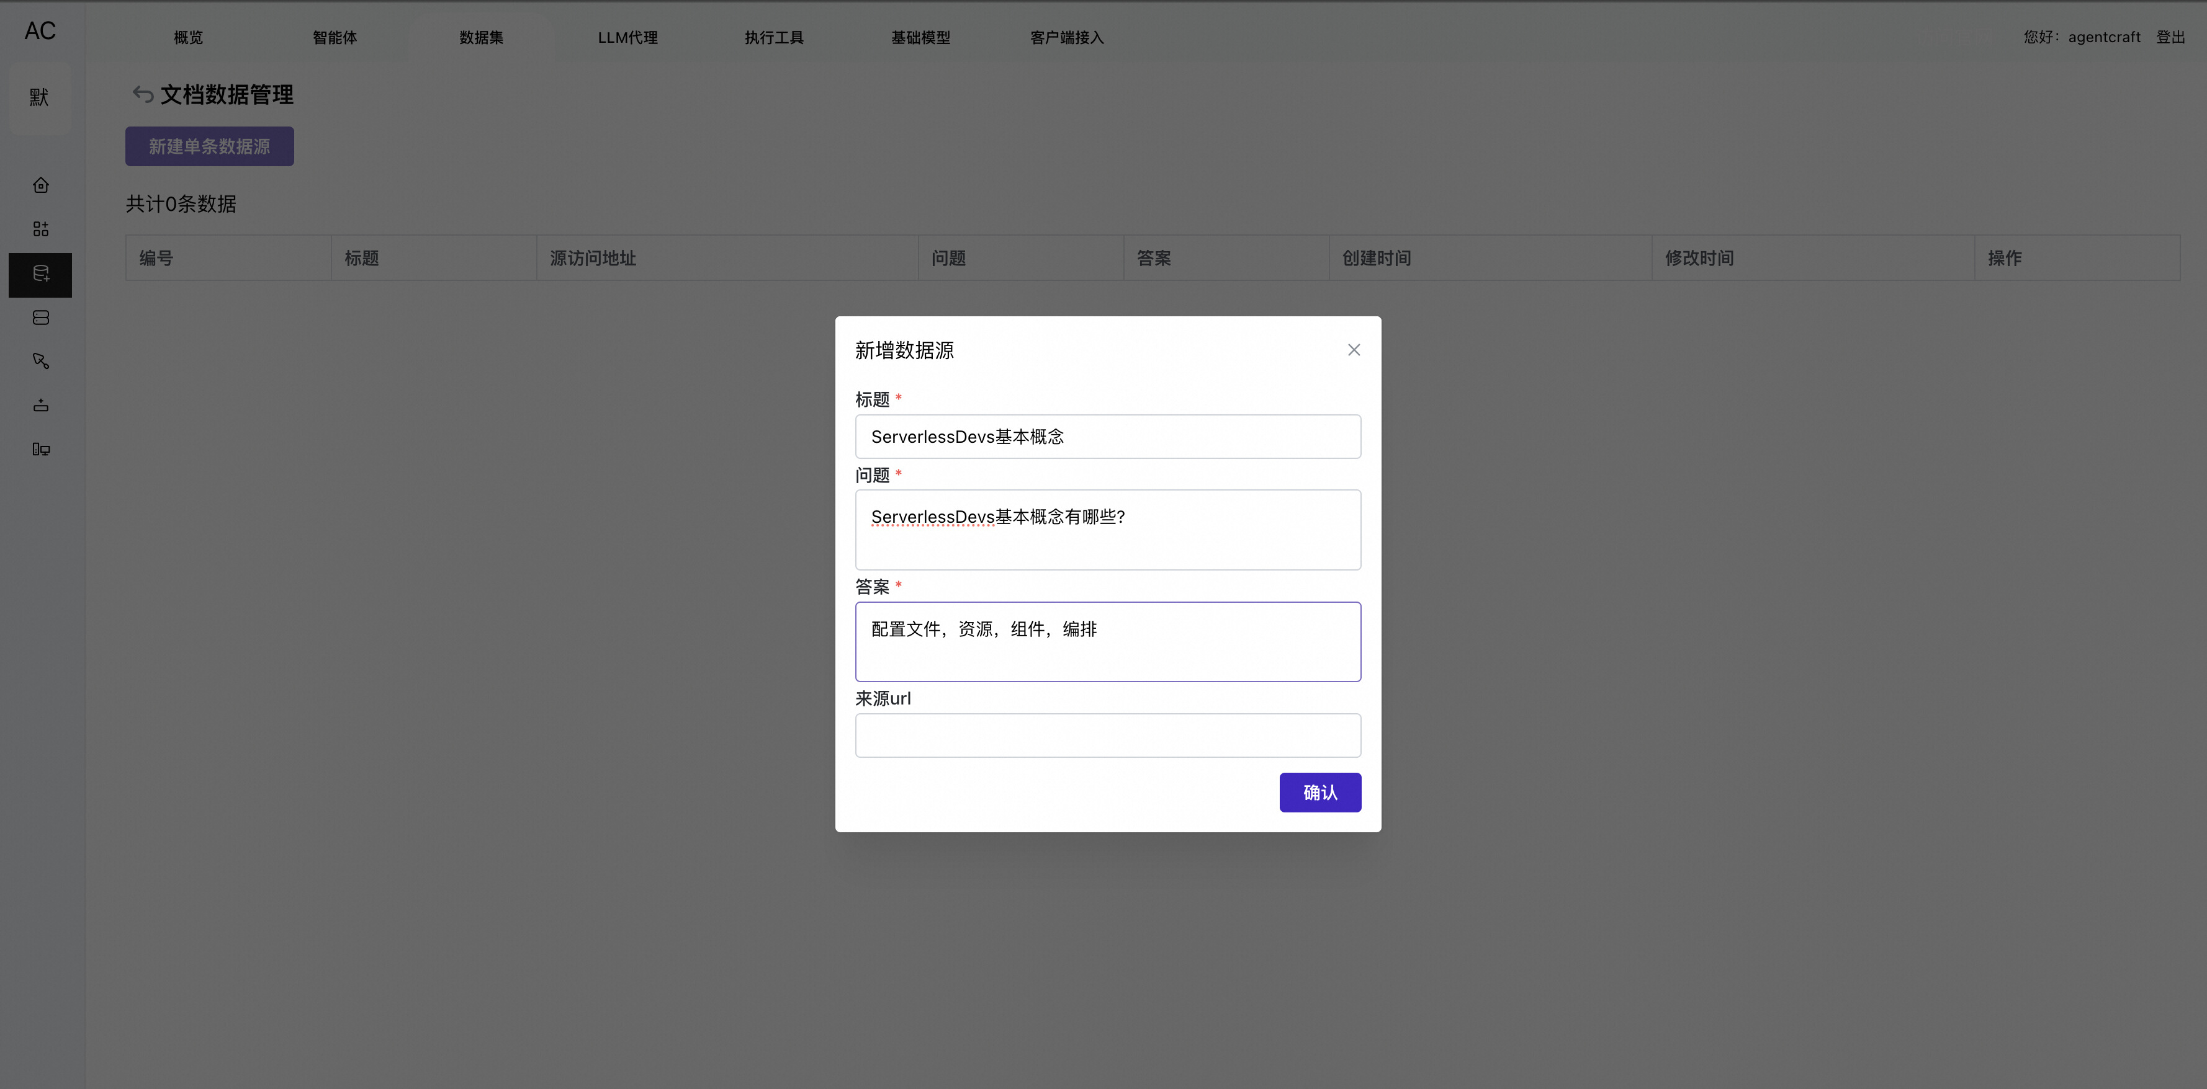Open the 客户端接入 menu item
Image resolution: width=2207 pixels, height=1089 pixels.
(x=1068, y=37)
